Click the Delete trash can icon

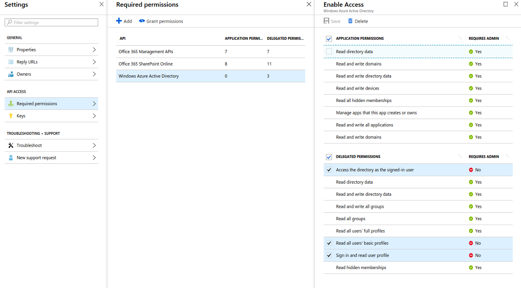350,21
